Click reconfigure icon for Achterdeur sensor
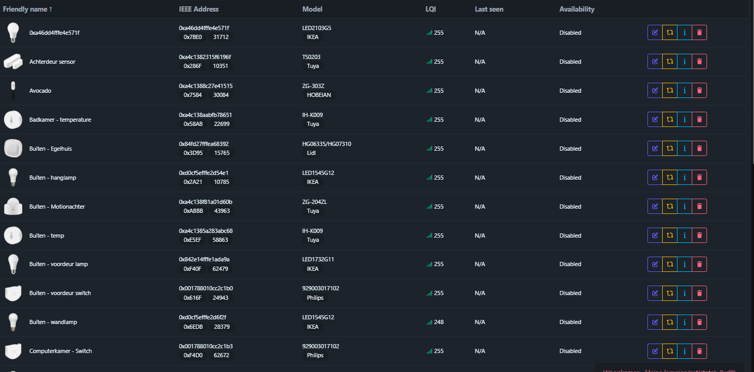This screenshot has width=754, height=372. tap(670, 62)
